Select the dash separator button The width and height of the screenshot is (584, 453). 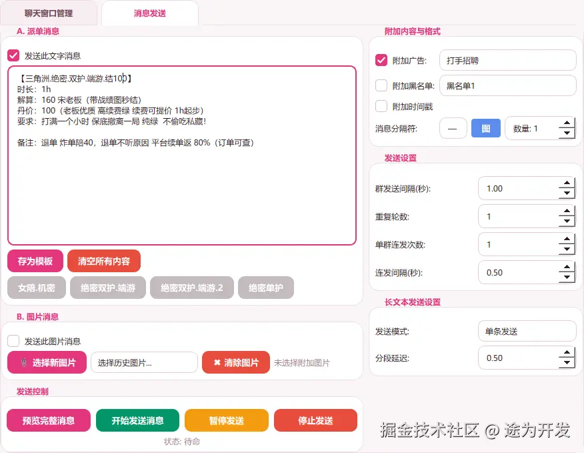coord(453,129)
